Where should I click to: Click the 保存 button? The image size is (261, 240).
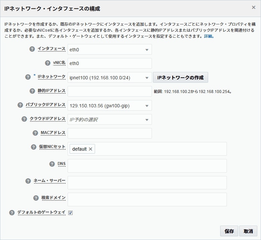[229, 231]
